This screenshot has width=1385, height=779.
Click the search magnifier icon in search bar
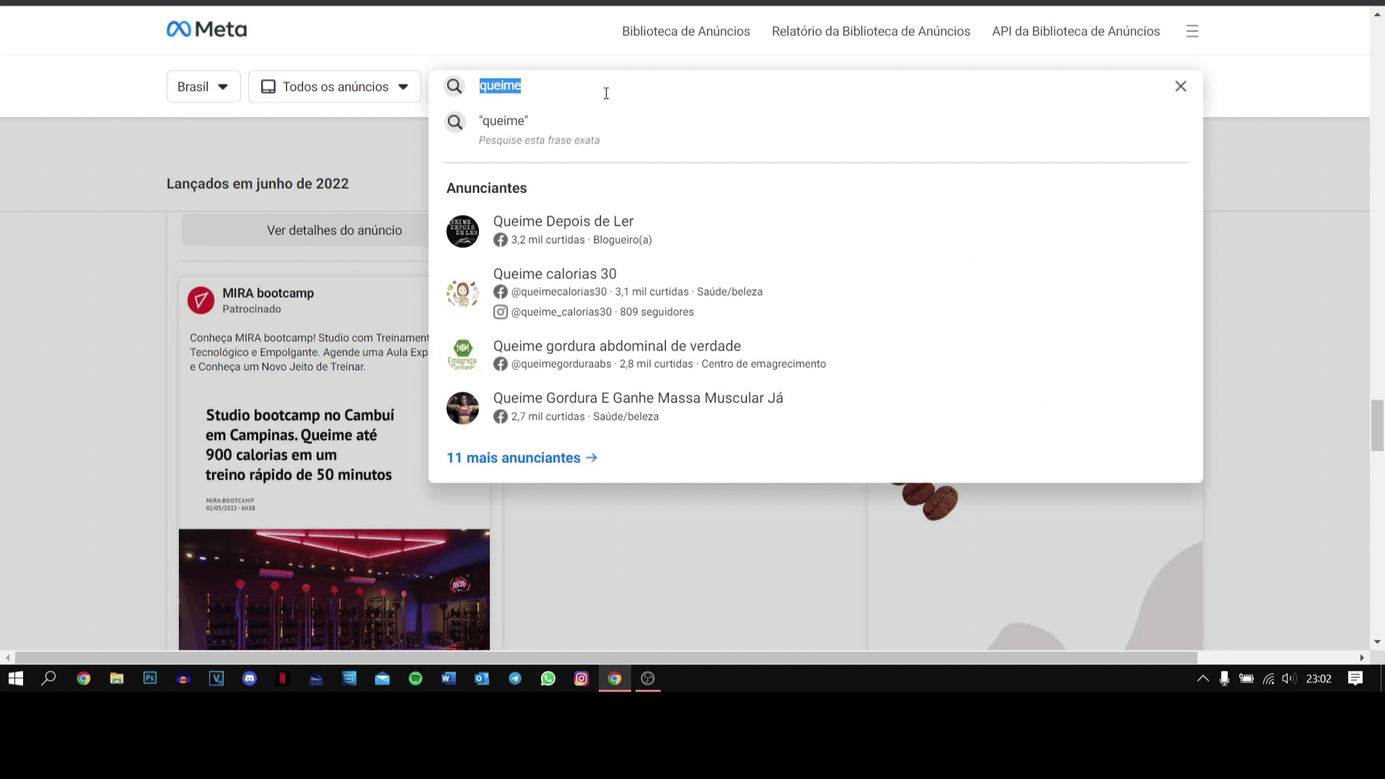pyautogui.click(x=454, y=87)
